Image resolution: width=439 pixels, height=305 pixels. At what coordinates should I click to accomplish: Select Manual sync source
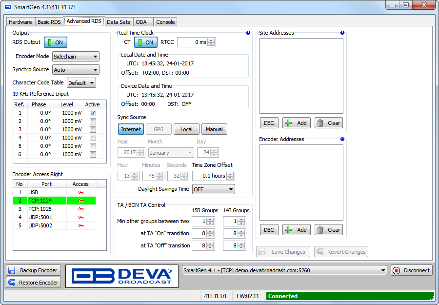(x=214, y=129)
